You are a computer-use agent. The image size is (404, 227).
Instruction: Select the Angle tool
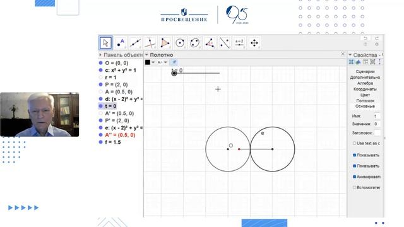[210, 43]
